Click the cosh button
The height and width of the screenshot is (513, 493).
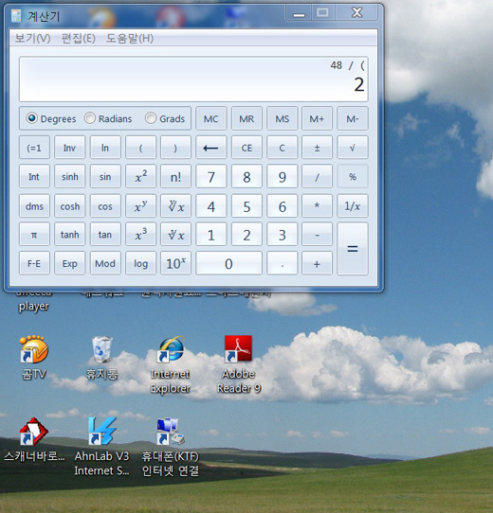69,206
